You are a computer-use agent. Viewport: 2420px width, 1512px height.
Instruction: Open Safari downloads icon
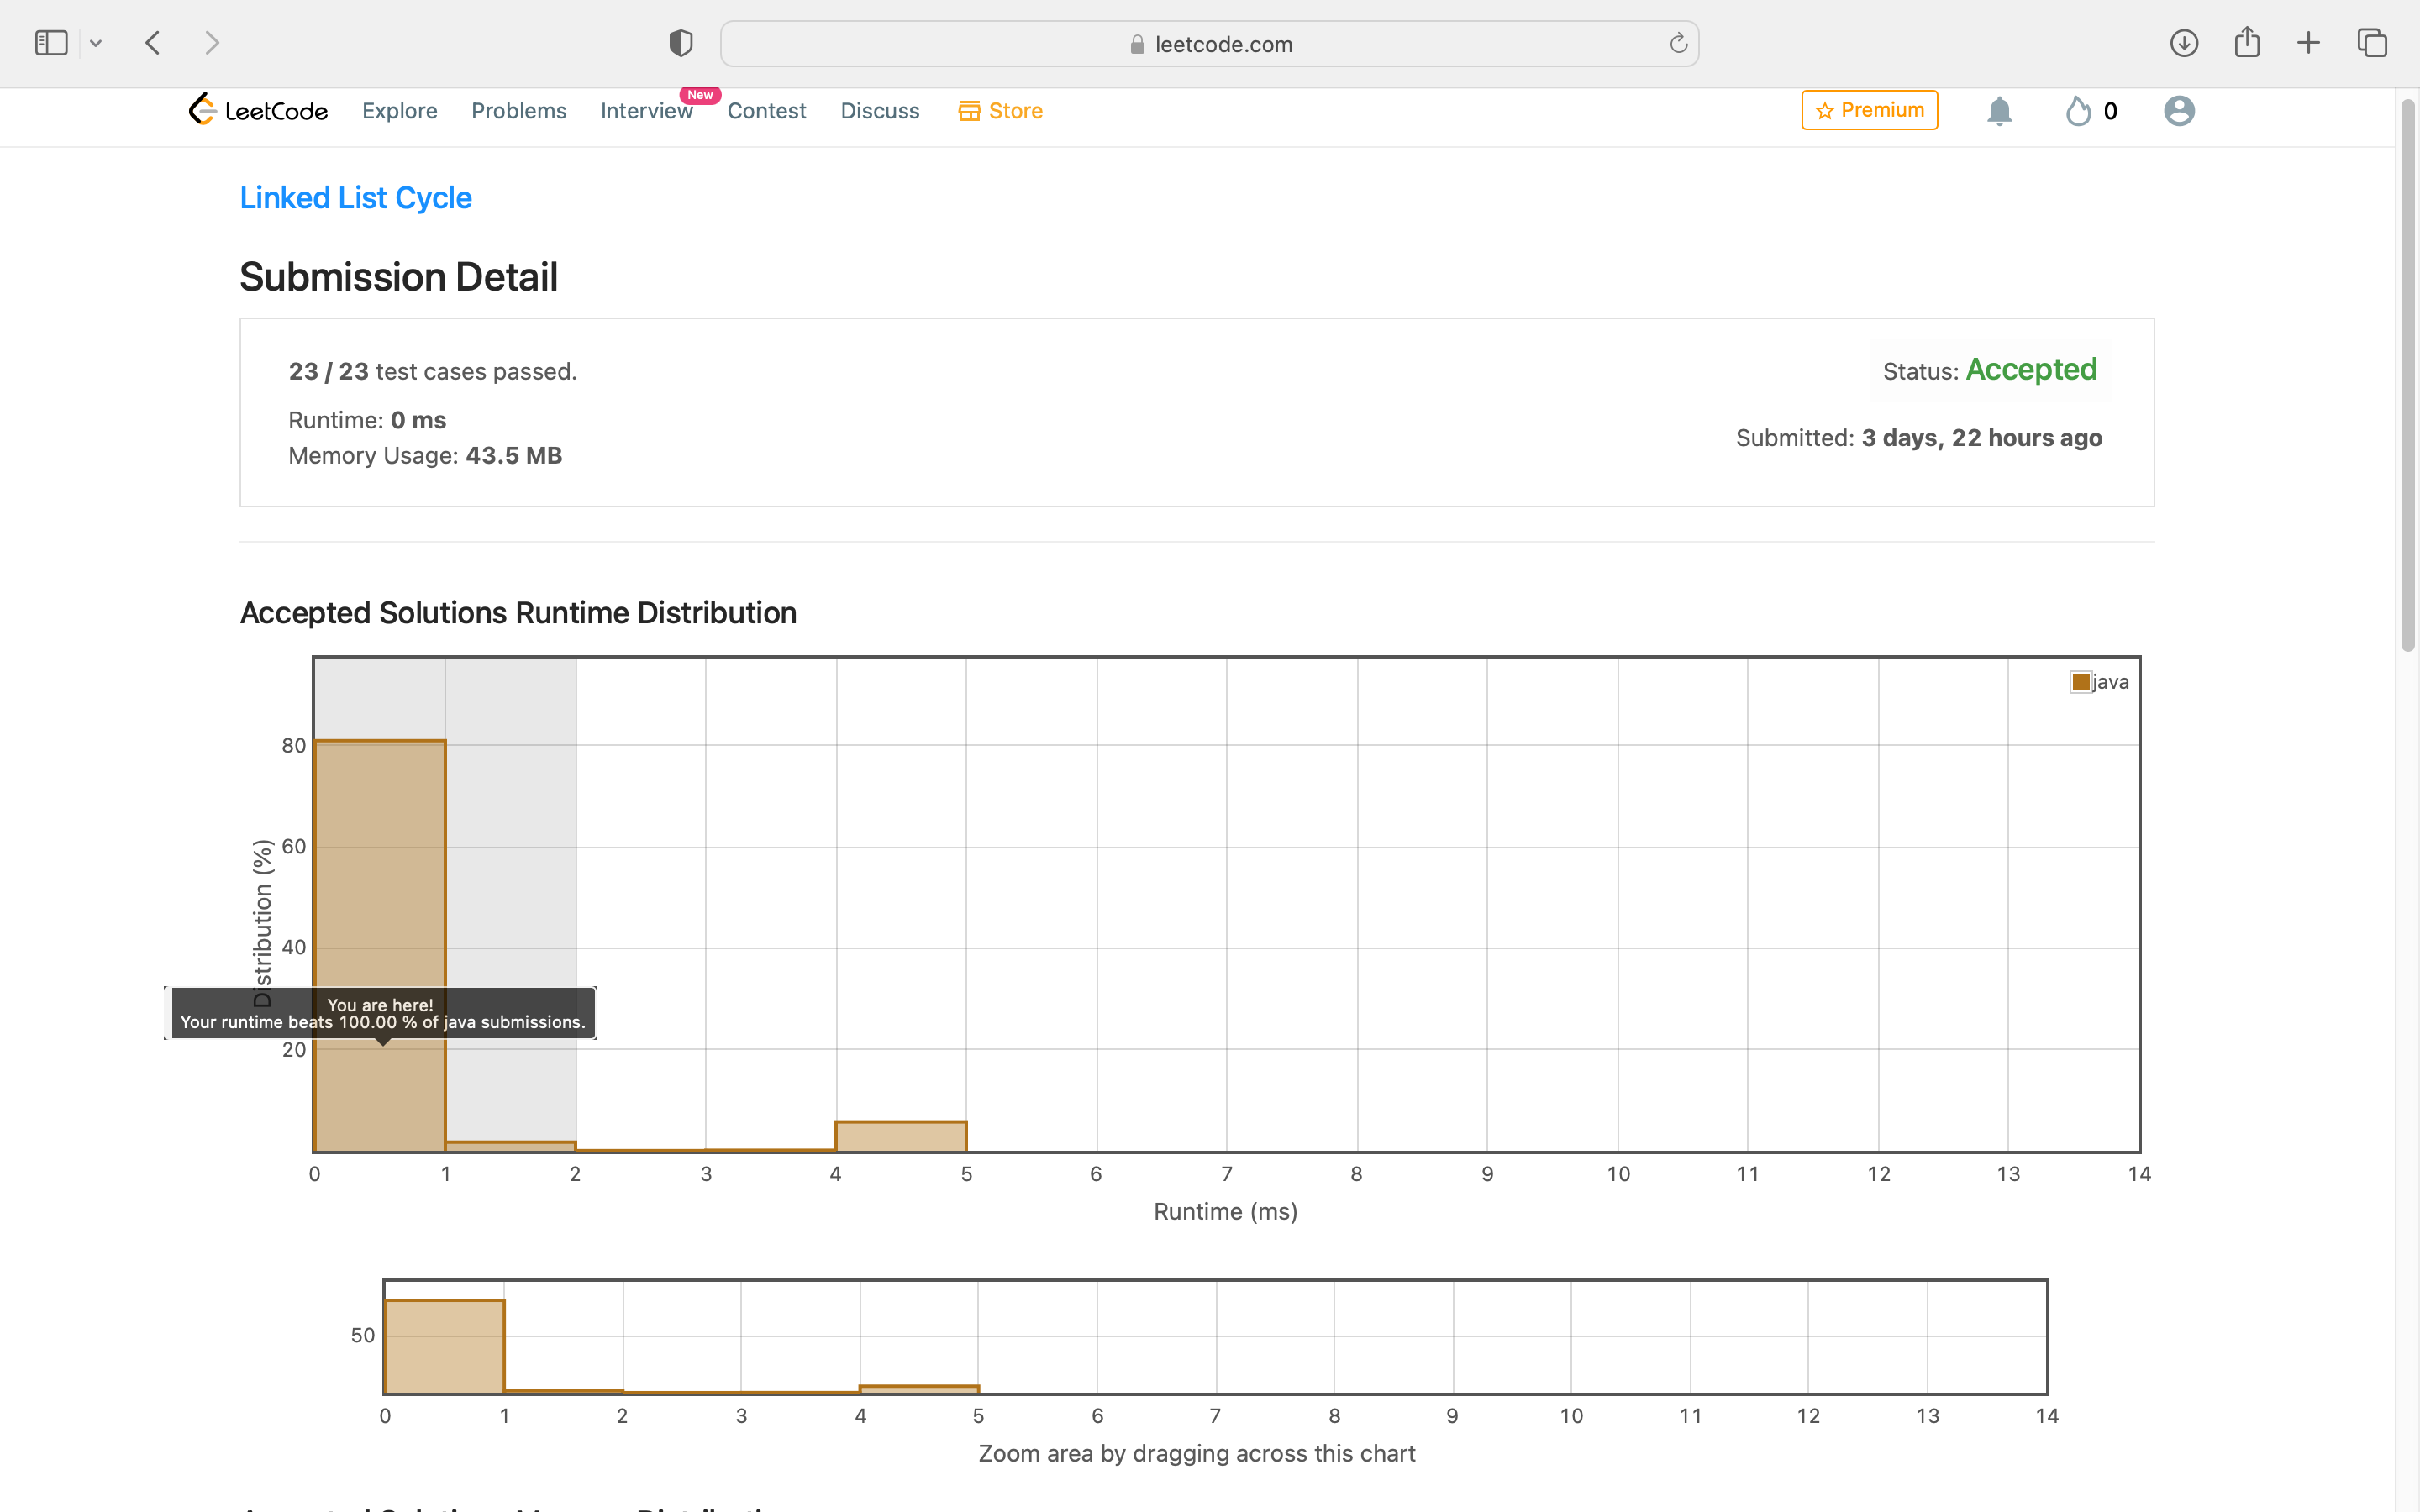click(2183, 43)
